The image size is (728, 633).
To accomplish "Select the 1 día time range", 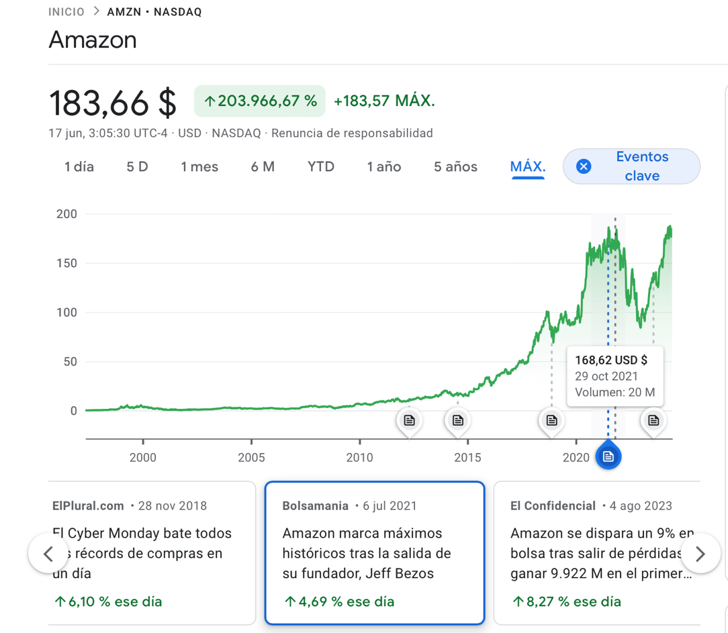I will click(x=79, y=167).
